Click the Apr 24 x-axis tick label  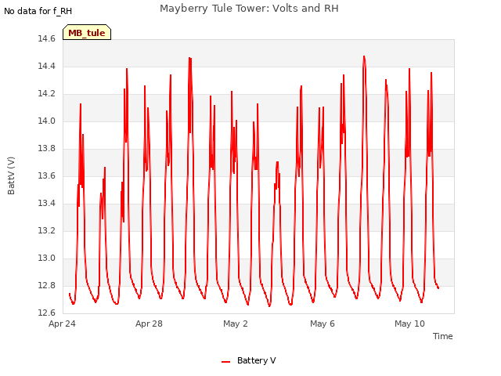[x=62, y=324]
